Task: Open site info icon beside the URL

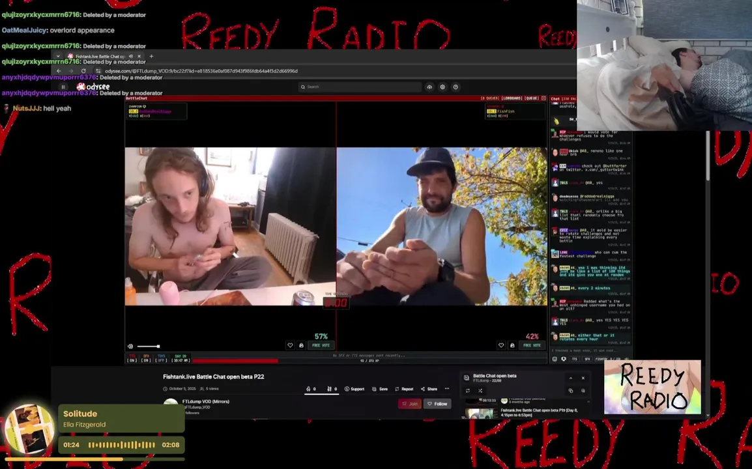Action: click(98, 71)
